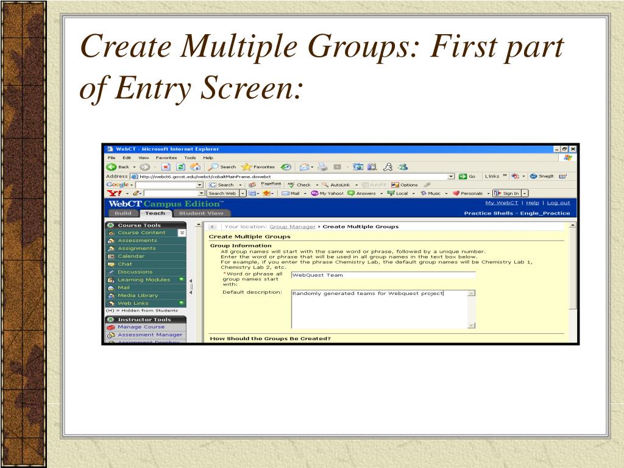Click the Yahoo Music icon
The width and height of the screenshot is (624, 468).
pyautogui.click(x=424, y=193)
